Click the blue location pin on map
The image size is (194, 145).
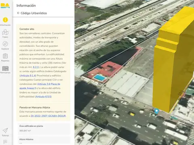pyautogui.click(x=156, y=111)
